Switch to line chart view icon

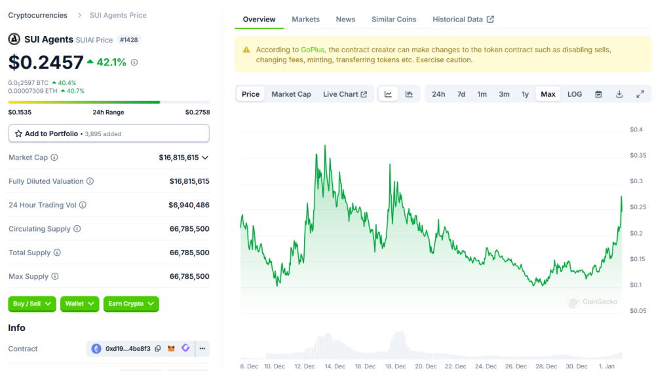click(x=388, y=94)
